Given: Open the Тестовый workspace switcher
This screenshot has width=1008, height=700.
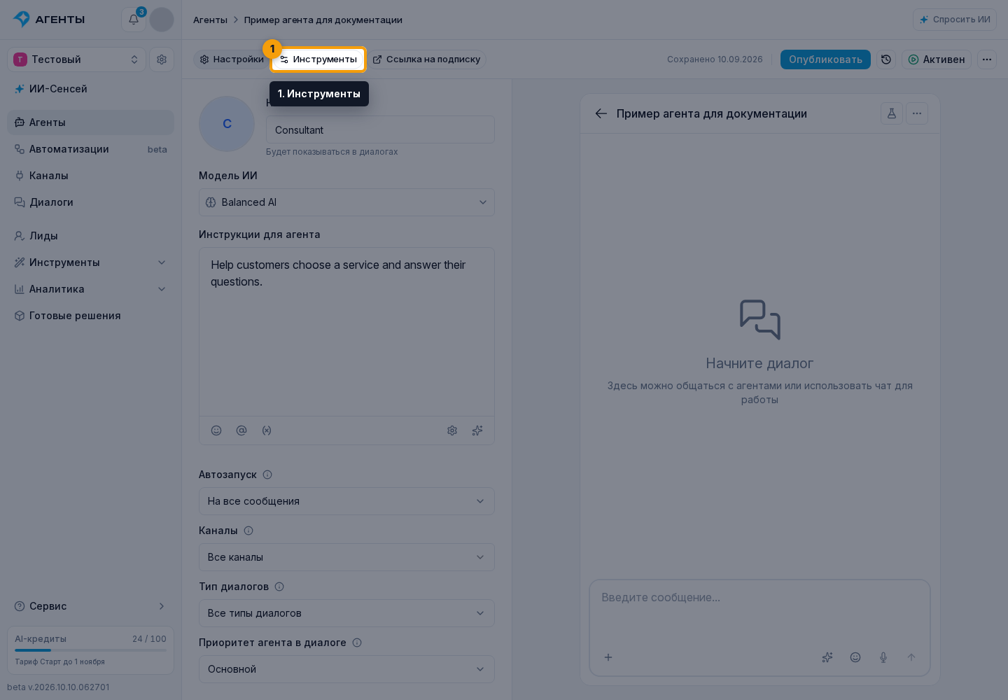Looking at the screenshot, I should 76,59.
